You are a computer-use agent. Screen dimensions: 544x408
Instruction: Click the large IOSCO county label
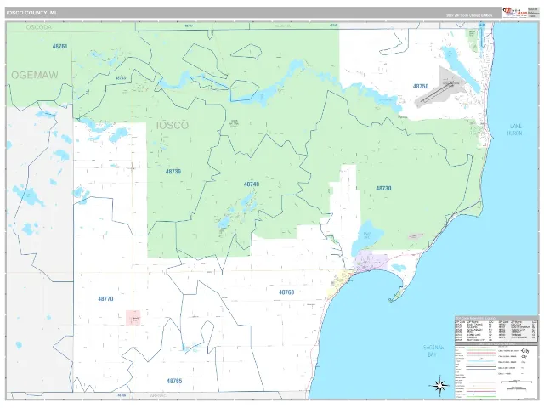173,125
